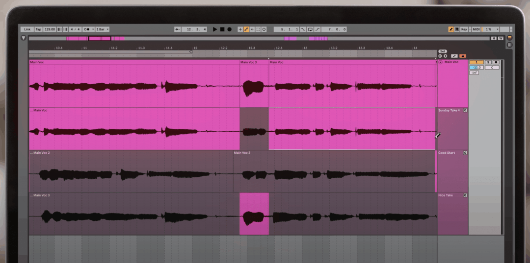The height and width of the screenshot is (263, 530).
Task: Toggle the arrangement Loop switch
Action: click(310, 29)
